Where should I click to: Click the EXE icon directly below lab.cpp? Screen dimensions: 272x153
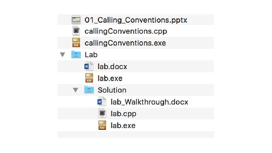pyautogui.click(x=102, y=125)
